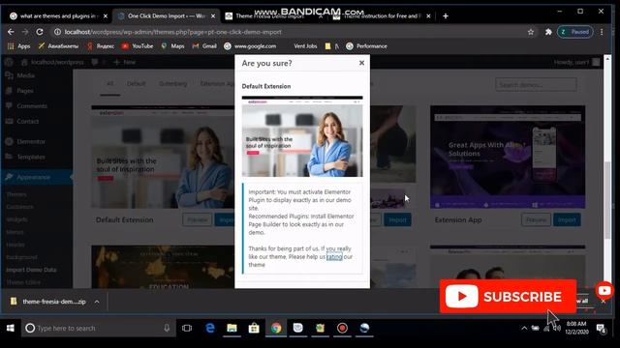Reload the current page
This screenshot has width=620, height=348.
(40, 32)
